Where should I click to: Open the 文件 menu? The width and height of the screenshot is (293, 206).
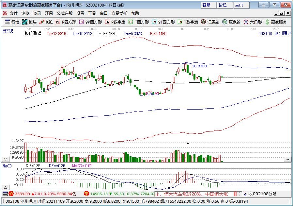[x=14, y=13]
